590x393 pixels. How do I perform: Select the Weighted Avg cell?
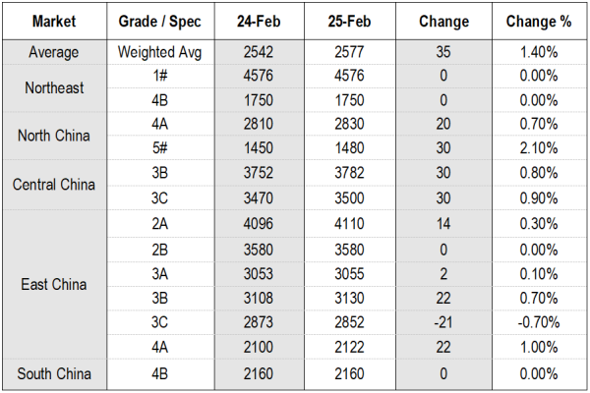(159, 53)
